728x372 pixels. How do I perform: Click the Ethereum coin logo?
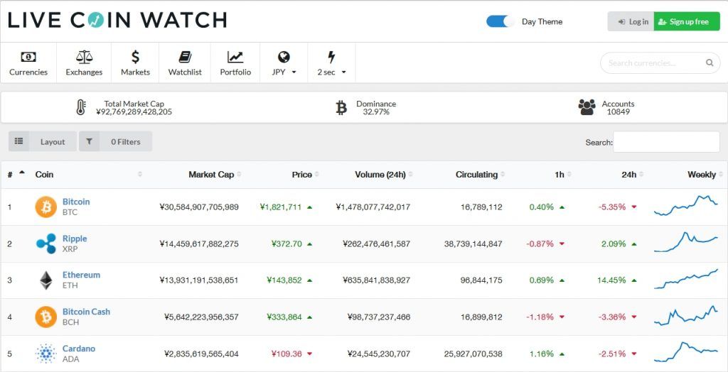46,280
